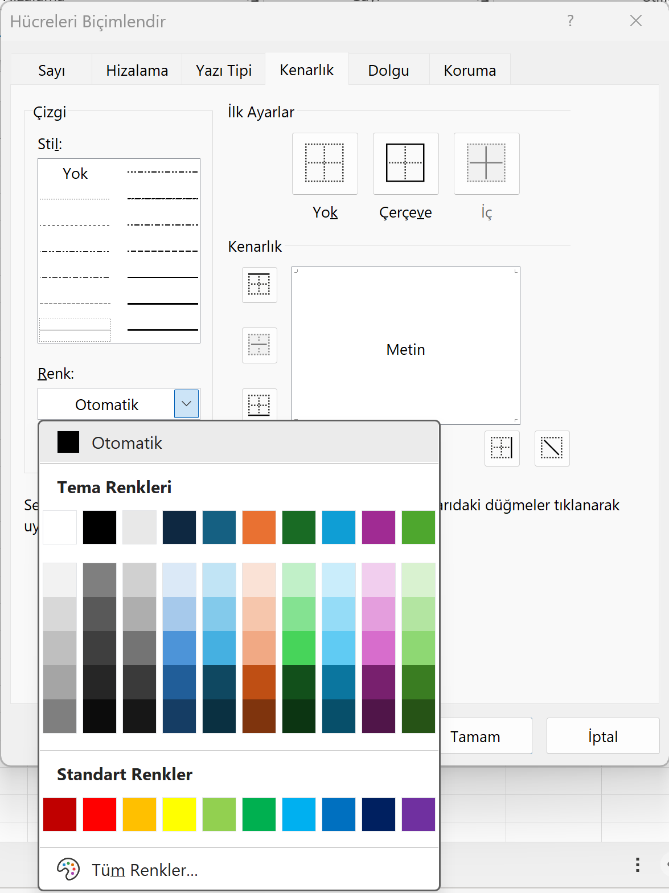The image size is (669, 893).
Task: Choose Otomatik color from dropdown list
Action: coord(126,443)
